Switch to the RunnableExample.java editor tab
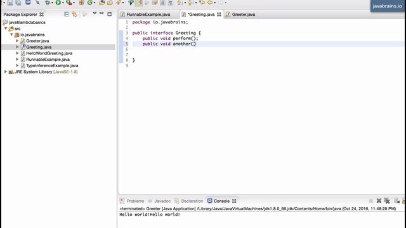Screen dimensions: 406x228 (148, 15)
